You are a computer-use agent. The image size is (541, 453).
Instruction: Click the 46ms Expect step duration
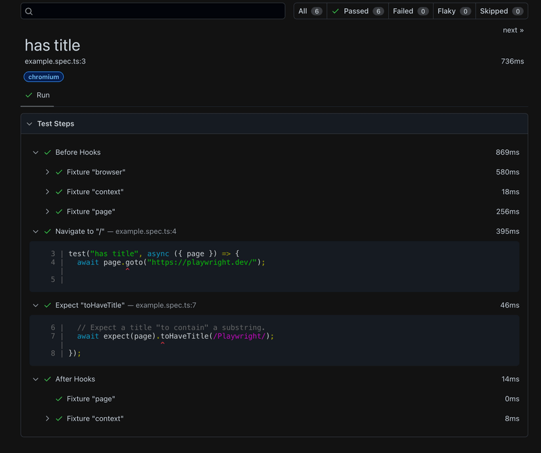[510, 306]
